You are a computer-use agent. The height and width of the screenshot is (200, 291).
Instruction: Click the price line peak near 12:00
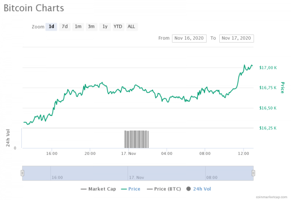(244, 65)
